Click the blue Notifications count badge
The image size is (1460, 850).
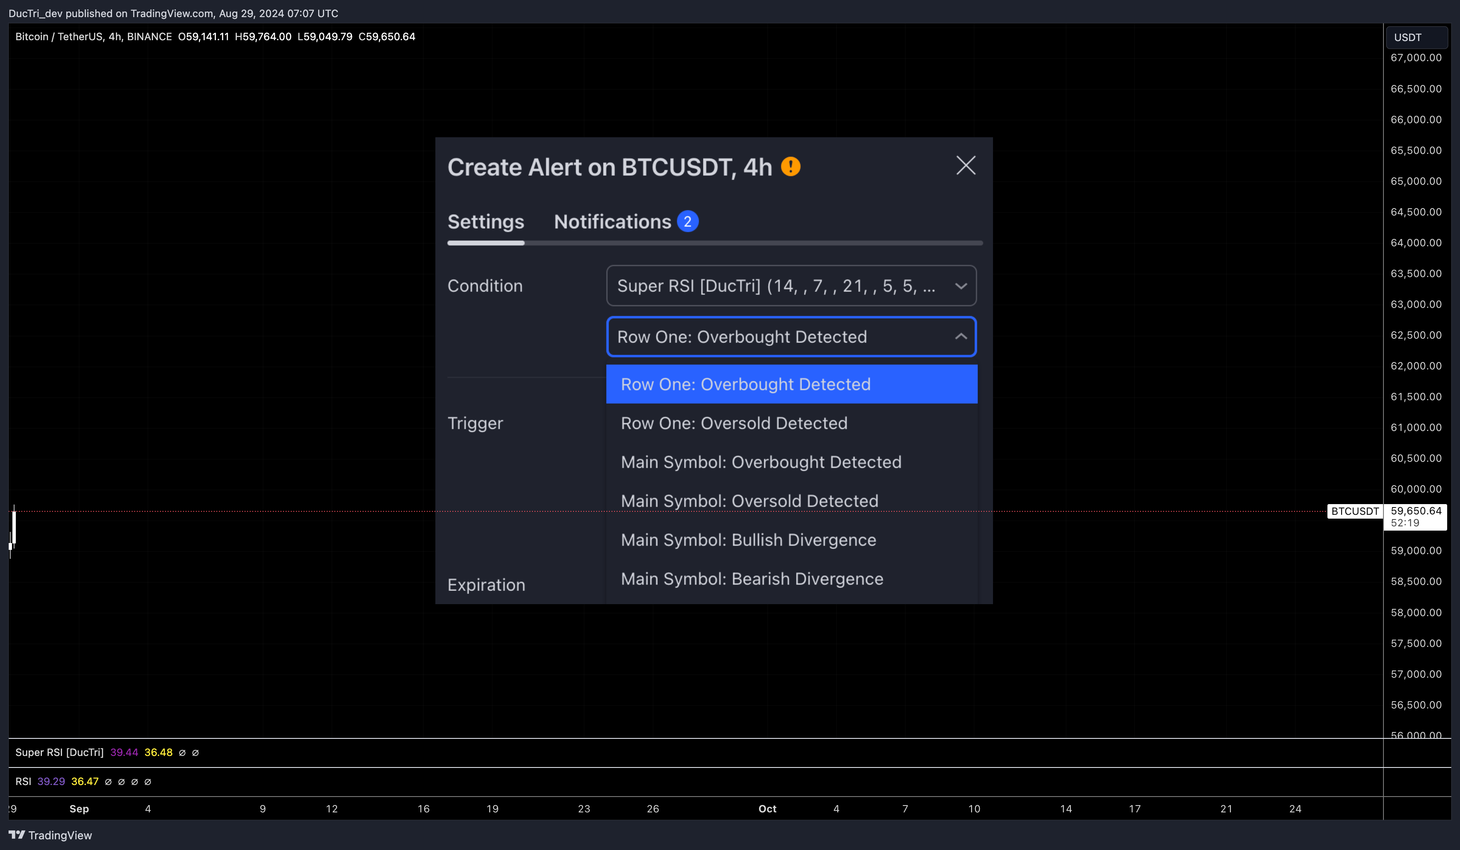(688, 221)
